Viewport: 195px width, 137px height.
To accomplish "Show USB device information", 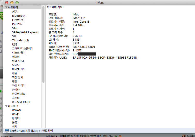I will [15, 44].
